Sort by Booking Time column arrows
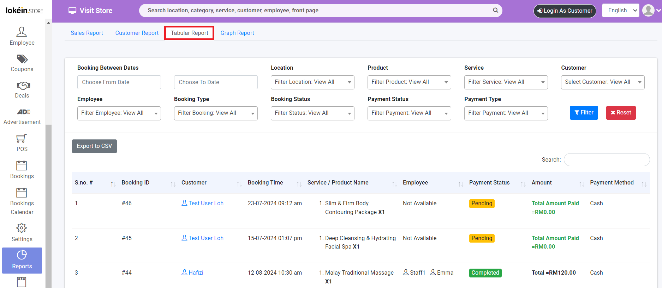This screenshot has width=662, height=288. tap(299, 184)
